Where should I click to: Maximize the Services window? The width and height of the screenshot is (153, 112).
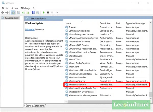[x=139, y=3]
